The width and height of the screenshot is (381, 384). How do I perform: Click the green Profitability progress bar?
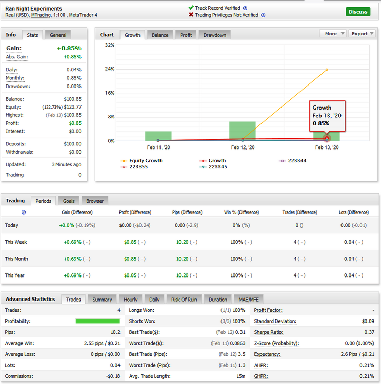coord(97,321)
